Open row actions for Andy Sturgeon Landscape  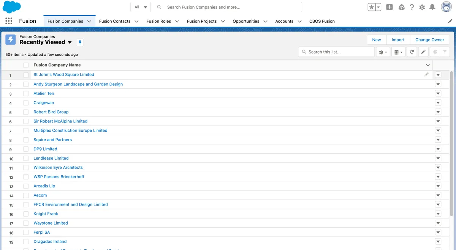click(x=438, y=84)
